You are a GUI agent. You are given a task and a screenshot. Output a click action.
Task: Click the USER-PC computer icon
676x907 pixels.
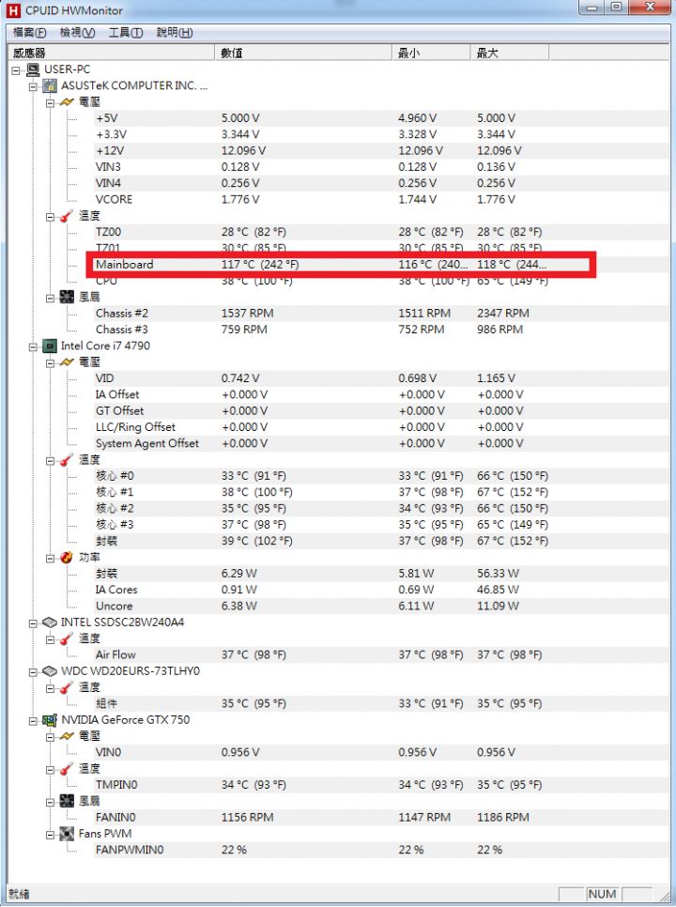click(x=33, y=69)
